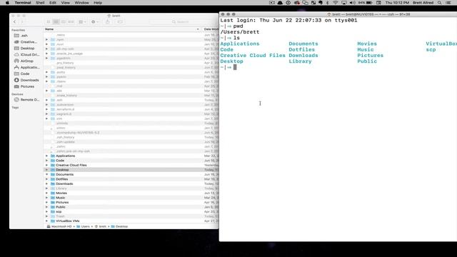
Task: Click the Bluetooth icon in menu bar
Action: [327, 3]
